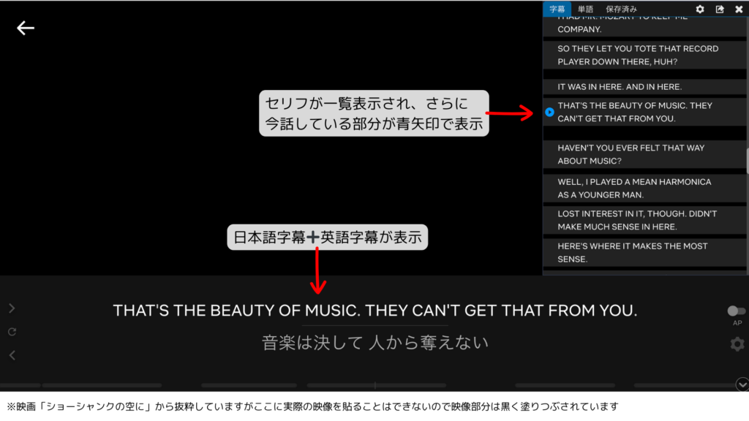Toggle the AP auto-pause switch
Screen dimensions: 749x421
tap(736, 311)
